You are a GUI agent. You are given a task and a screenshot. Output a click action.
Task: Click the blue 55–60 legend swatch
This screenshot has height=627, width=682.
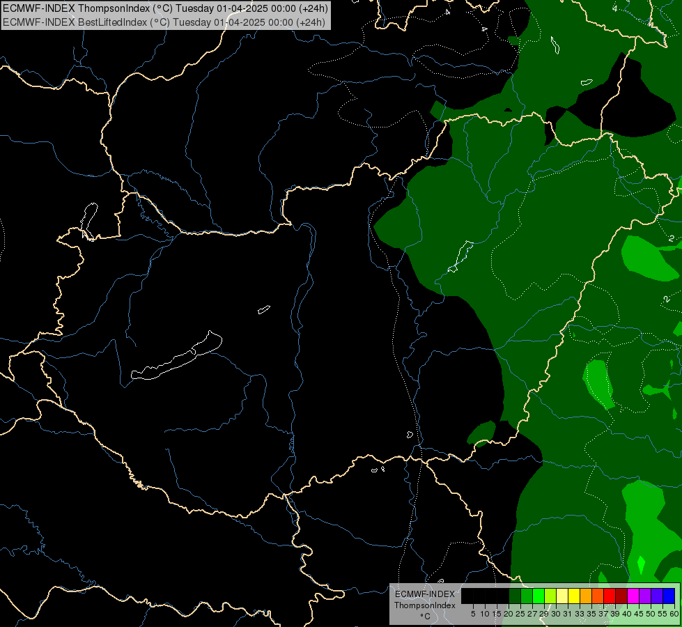click(669, 596)
